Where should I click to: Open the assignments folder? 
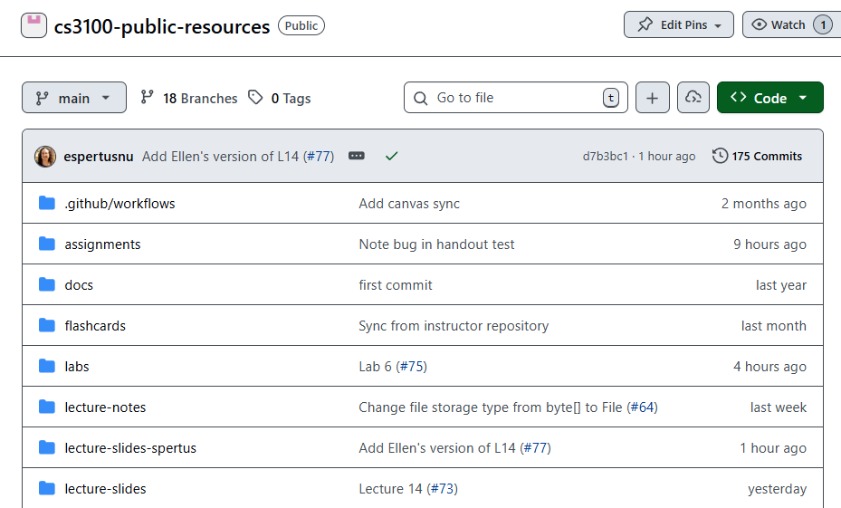[102, 244]
